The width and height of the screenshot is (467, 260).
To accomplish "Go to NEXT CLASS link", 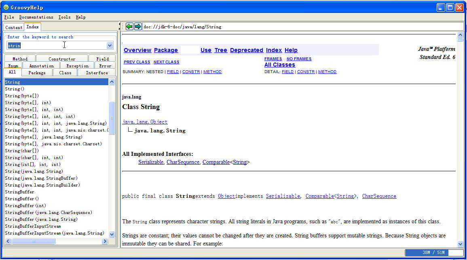I will 166,62.
